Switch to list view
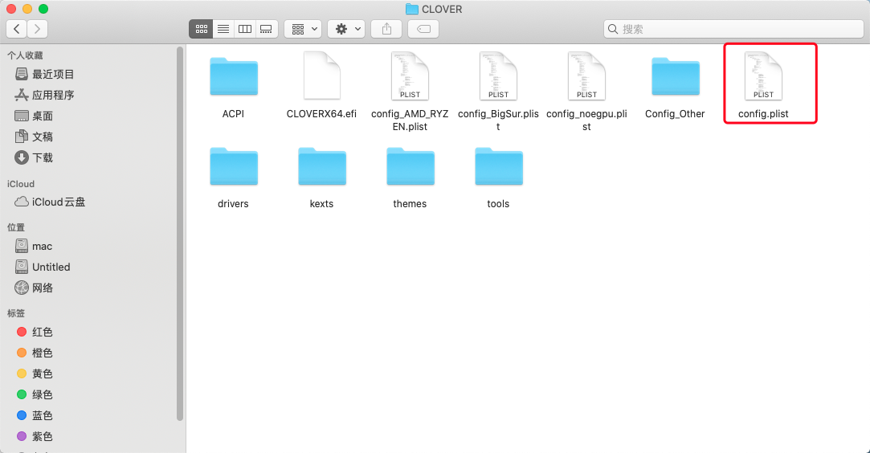 [223, 29]
